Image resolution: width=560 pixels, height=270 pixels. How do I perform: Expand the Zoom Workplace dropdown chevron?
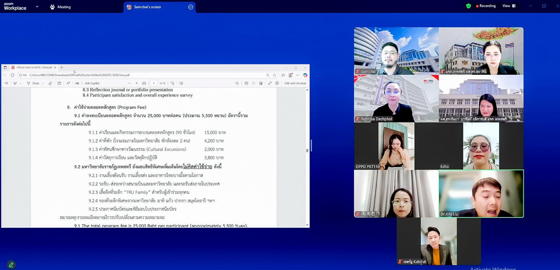[x=37, y=7]
